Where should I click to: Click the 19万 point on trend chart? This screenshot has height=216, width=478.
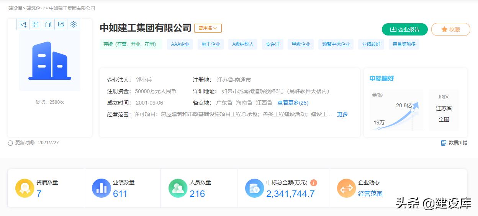379,129
